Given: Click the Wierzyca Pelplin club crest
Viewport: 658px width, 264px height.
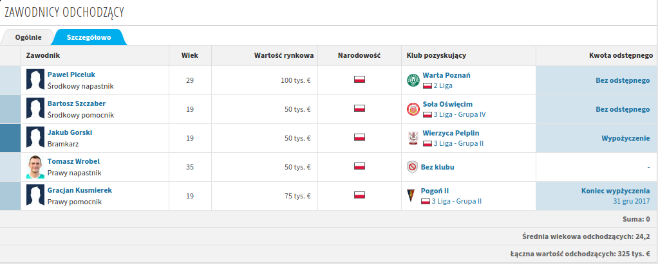Looking at the screenshot, I should tap(413, 138).
